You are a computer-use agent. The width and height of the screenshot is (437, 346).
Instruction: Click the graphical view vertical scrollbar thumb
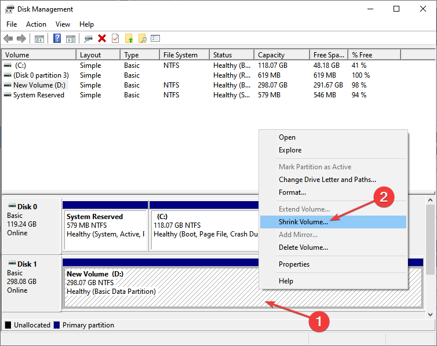(x=430, y=239)
